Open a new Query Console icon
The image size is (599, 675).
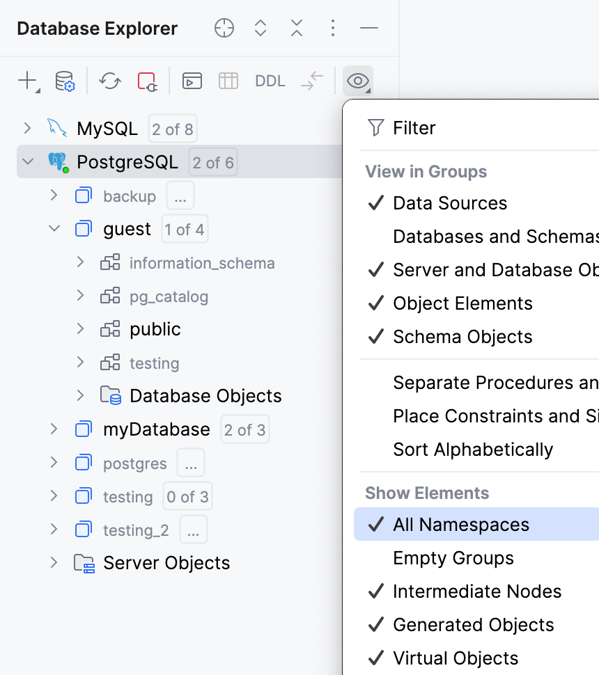coord(192,81)
